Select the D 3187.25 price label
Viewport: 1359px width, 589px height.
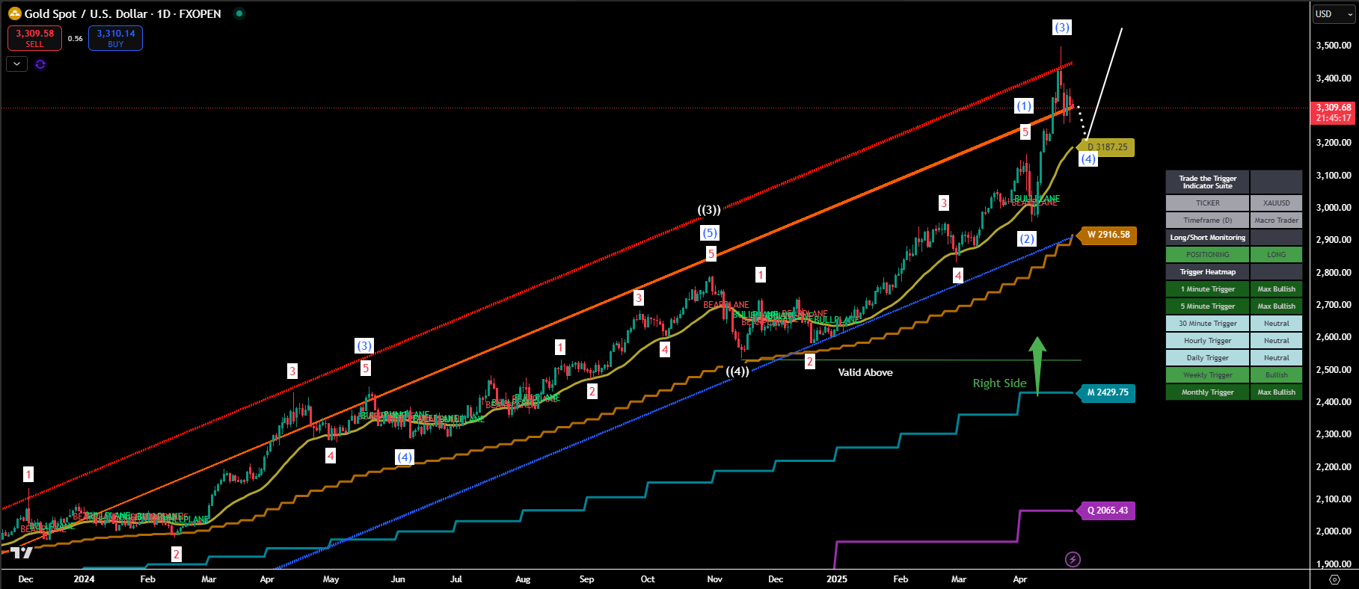(1107, 147)
